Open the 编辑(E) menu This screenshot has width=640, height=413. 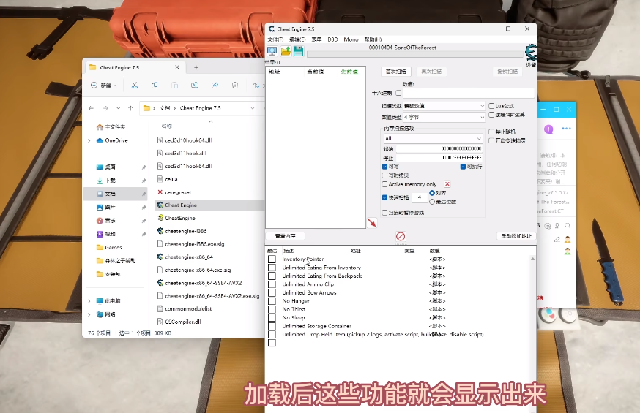coord(297,39)
